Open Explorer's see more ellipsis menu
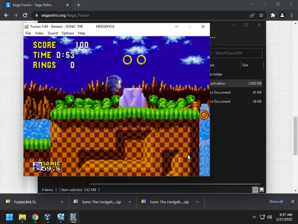Viewport: 298px width, 224px height. (x=213, y=37)
